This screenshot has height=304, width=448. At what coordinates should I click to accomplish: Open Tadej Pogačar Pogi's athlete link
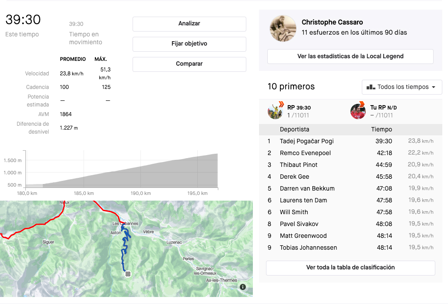pyautogui.click(x=307, y=141)
